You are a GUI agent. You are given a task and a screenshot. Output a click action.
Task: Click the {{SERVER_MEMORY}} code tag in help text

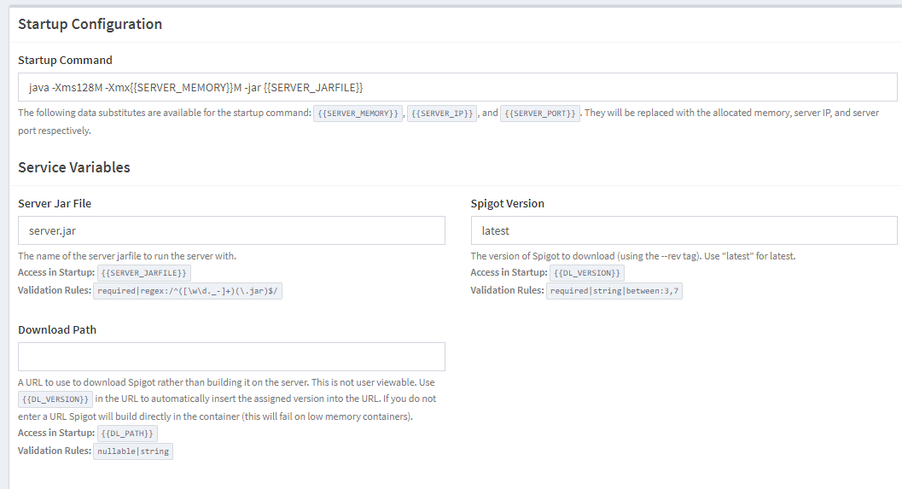[358, 114]
